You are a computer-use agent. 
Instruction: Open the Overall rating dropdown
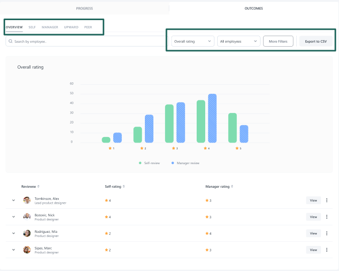193,42
